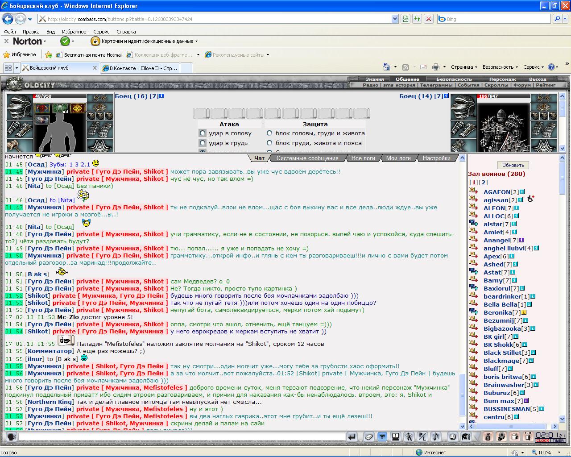Click the IE home icon
571x457 pixels.
pyautogui.click(x=387, y=67)
